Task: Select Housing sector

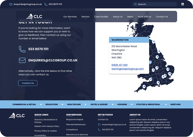Action: [122, 105]
